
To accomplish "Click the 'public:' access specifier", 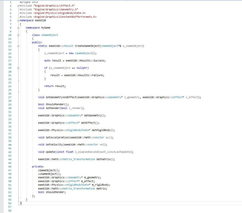I will point(37,42).
